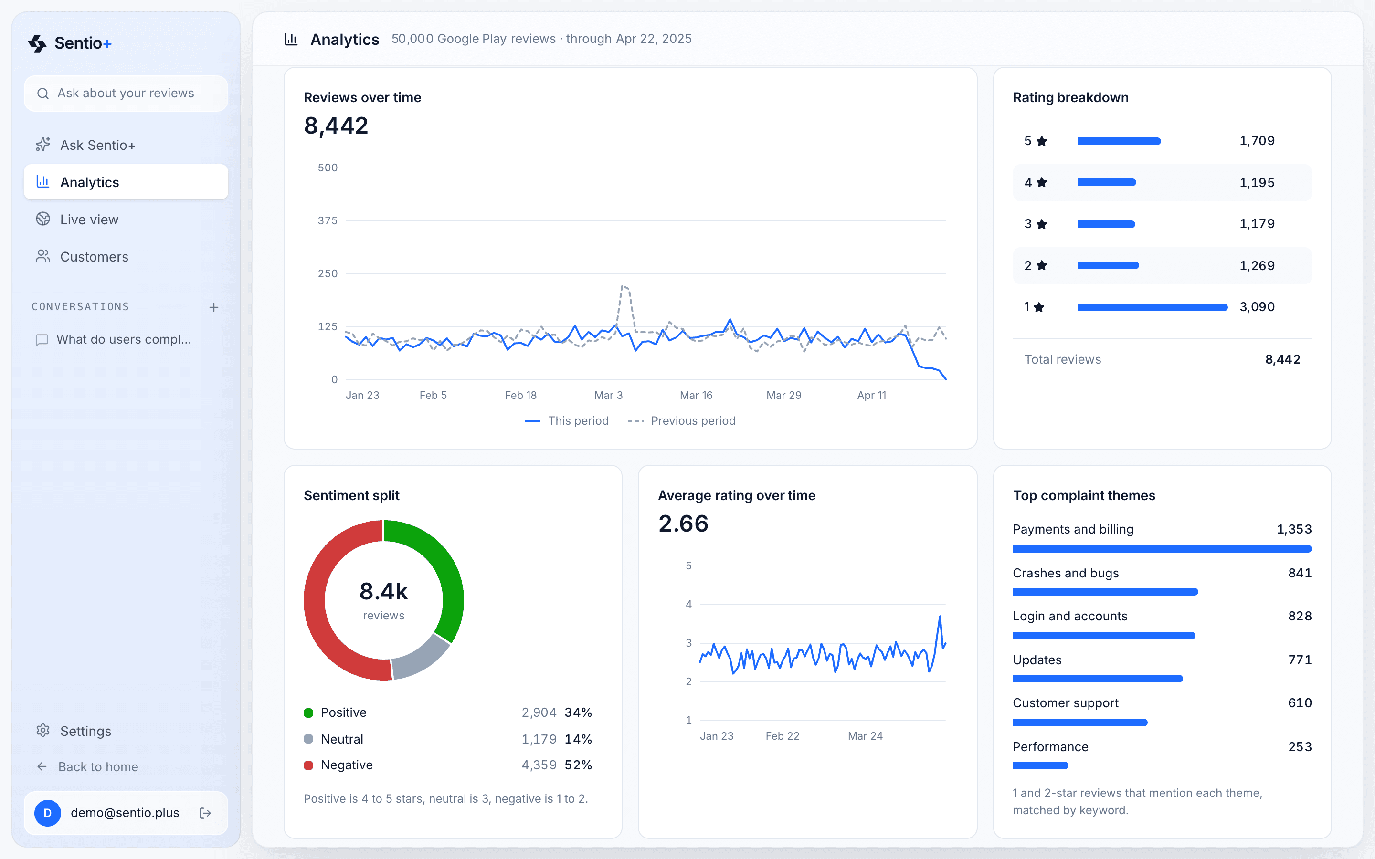Click the logout icon next to demo email
Viewport: 1375px width, 859px height.
click(x=206, y=813)
